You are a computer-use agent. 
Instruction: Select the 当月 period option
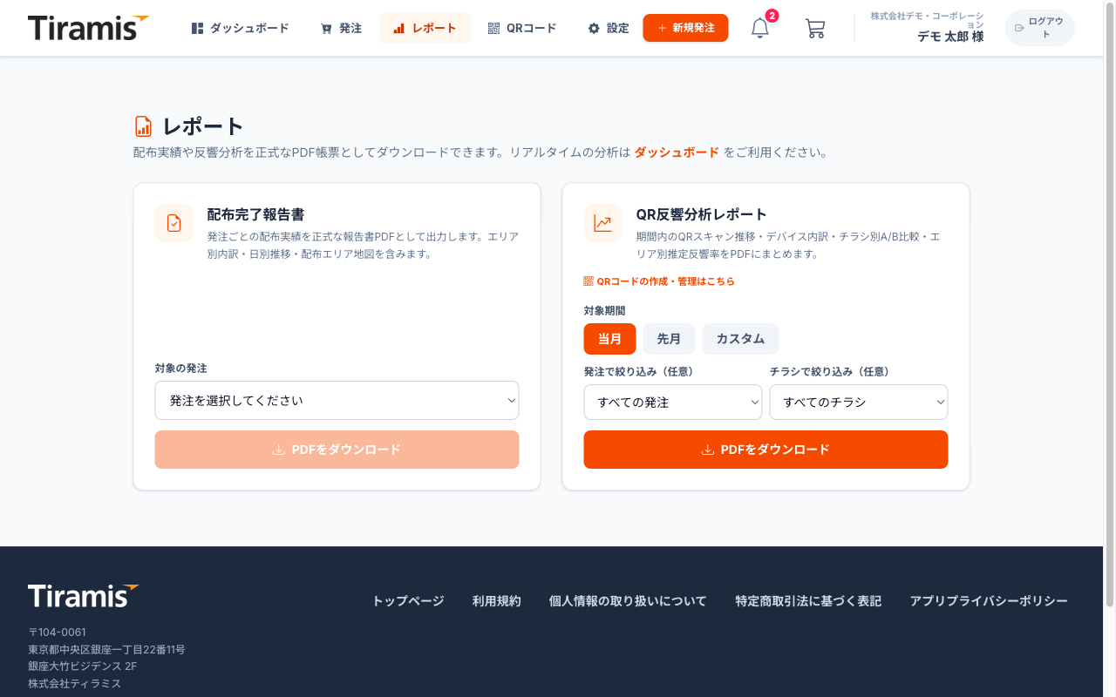[609, 339]
